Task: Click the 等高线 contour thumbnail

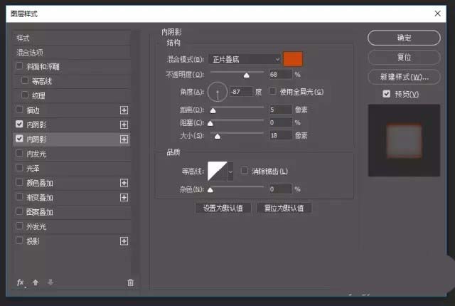Action: (x=218, y=172)
